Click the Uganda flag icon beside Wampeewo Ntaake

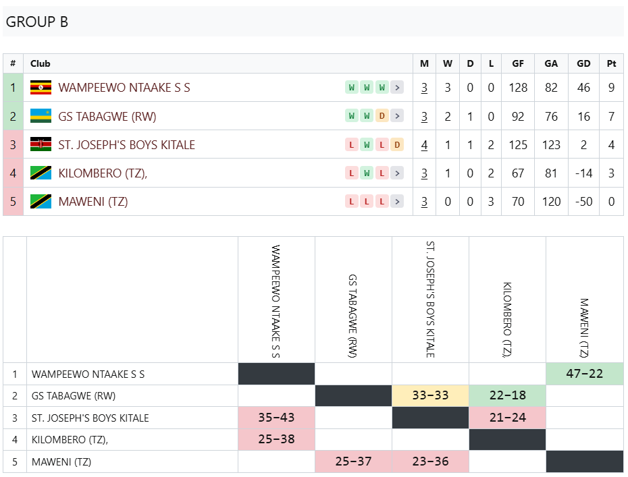click(x=41, y=87)
